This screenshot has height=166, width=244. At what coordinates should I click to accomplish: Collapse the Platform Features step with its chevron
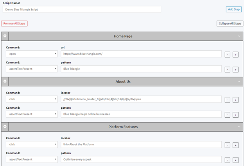pos(239,127)
